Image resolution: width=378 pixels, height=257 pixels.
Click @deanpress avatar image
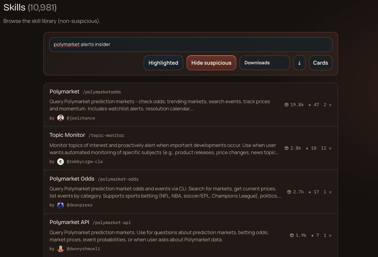point(61,205)
